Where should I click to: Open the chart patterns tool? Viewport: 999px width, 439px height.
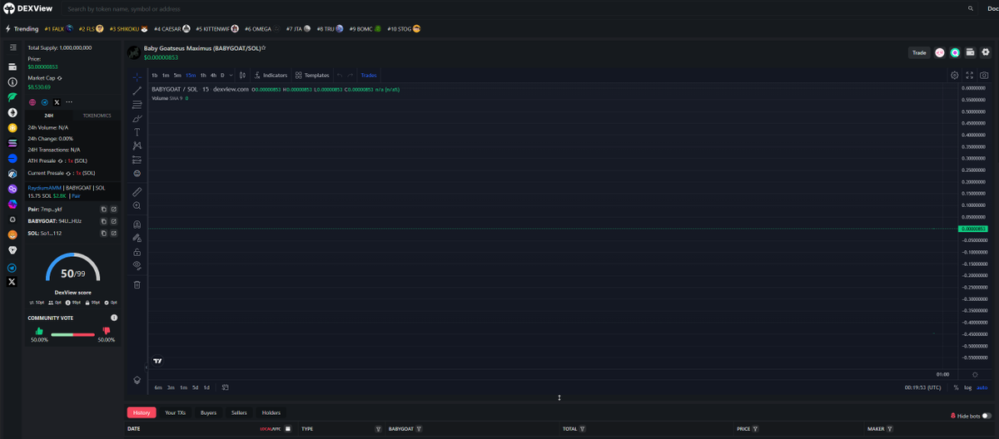[x=137, y=146]
